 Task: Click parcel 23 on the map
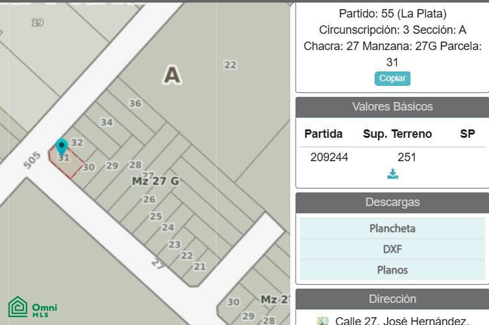click(x=174, y=244)
